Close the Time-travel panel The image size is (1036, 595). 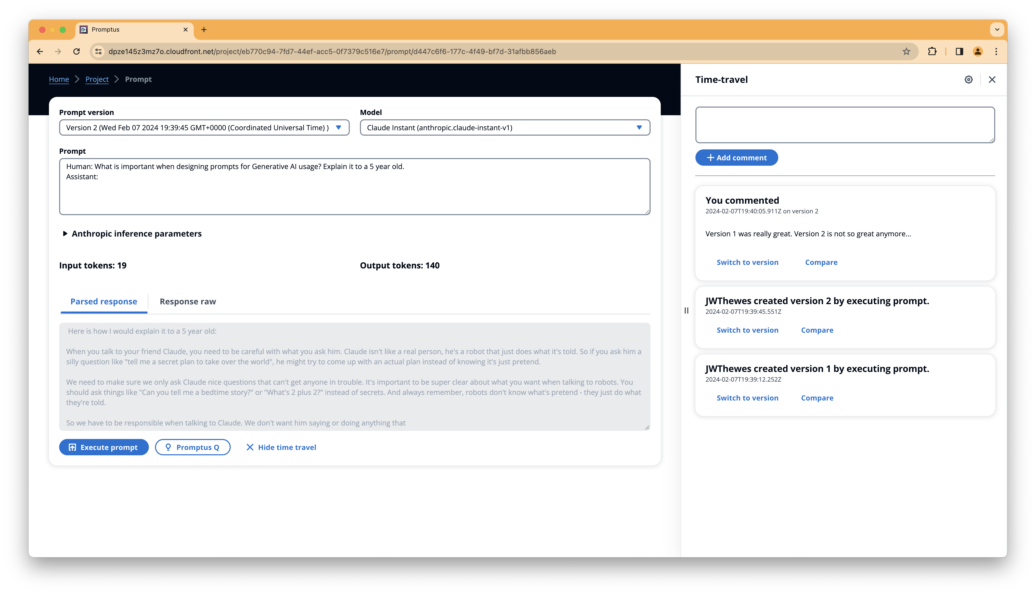click(x=993, y=79)
